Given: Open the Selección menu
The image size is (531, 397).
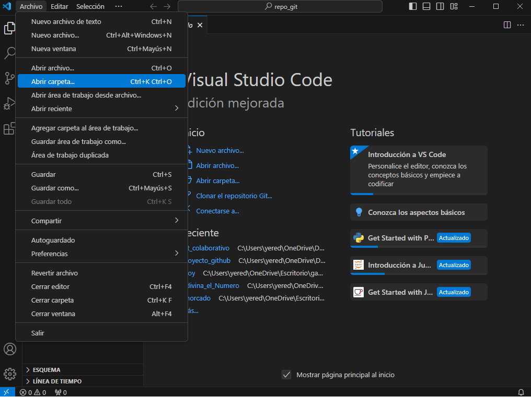Looking at the screenshot, I should [x=90, y=6].
